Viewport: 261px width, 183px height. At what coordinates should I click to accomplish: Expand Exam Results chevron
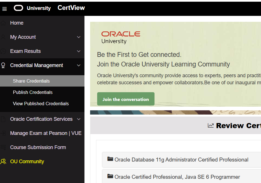click(x=79, y=51)
